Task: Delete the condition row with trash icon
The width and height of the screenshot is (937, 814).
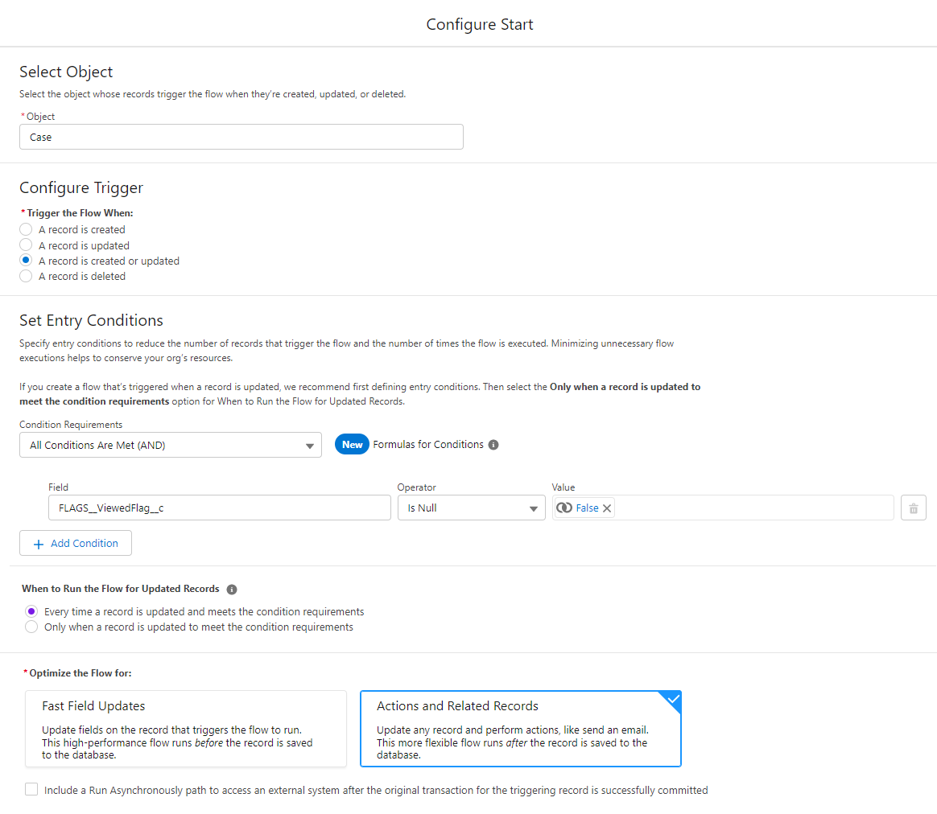Action: coord(913,508)
